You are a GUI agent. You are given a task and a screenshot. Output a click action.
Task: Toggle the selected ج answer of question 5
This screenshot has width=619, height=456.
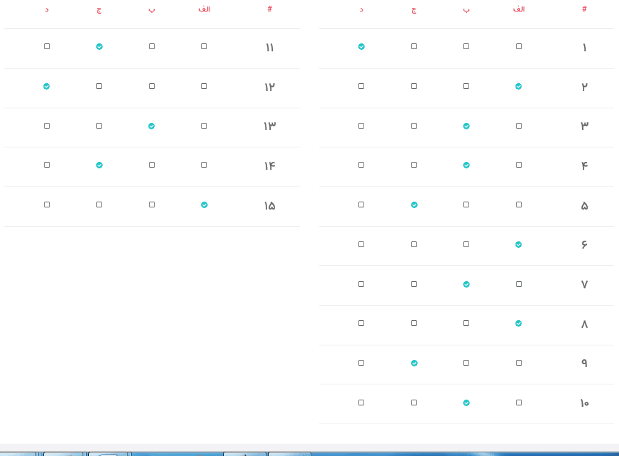coord(414,205)
